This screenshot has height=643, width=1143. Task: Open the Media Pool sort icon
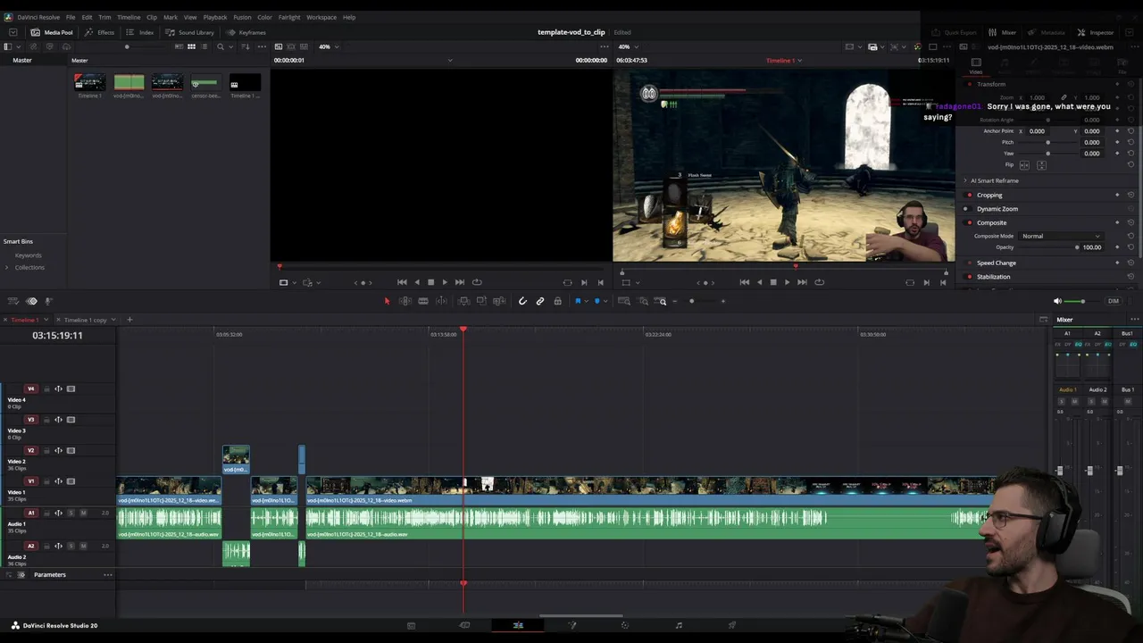(246, 46)
